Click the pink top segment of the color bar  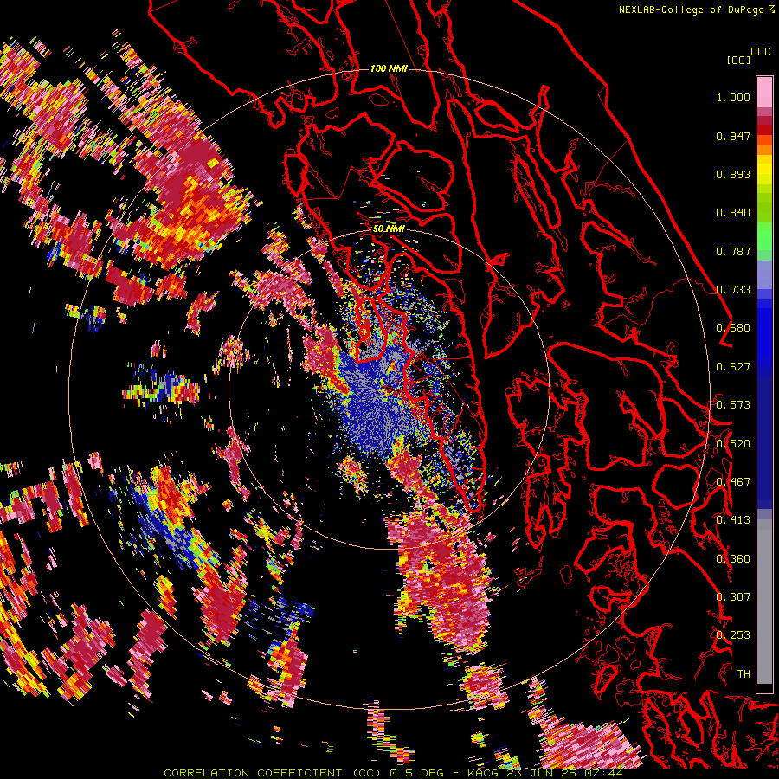764,92
